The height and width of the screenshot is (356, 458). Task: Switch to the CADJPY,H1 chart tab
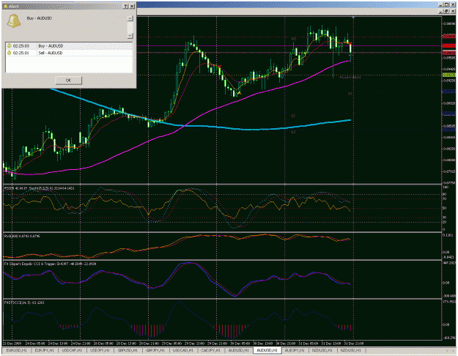pos(210,350)
